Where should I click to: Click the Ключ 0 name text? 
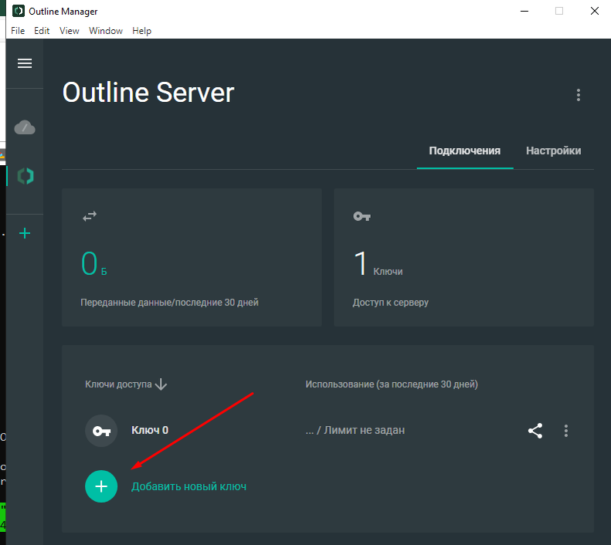tap(150, 430)
